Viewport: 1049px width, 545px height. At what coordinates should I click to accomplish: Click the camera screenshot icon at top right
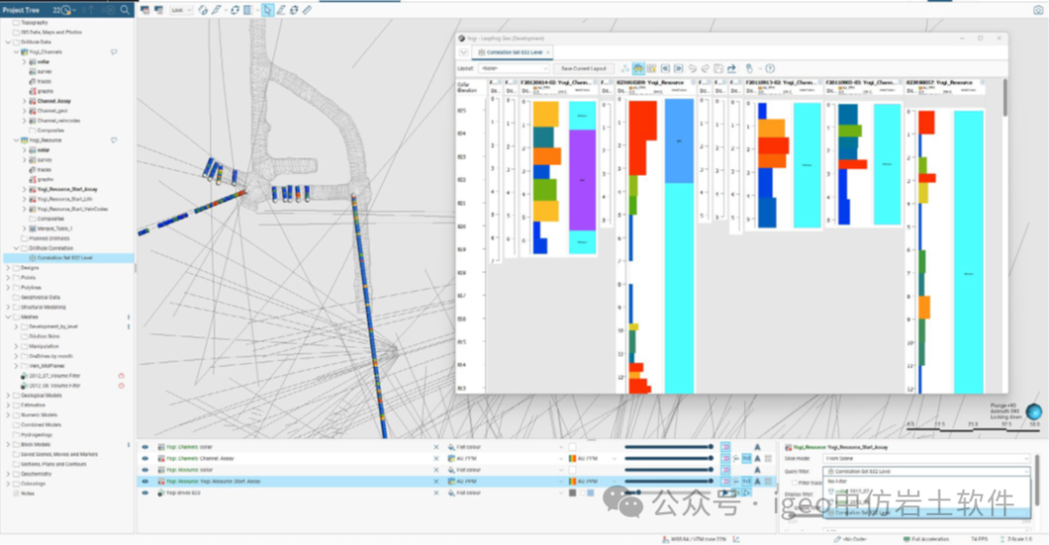click(1037, 10)
